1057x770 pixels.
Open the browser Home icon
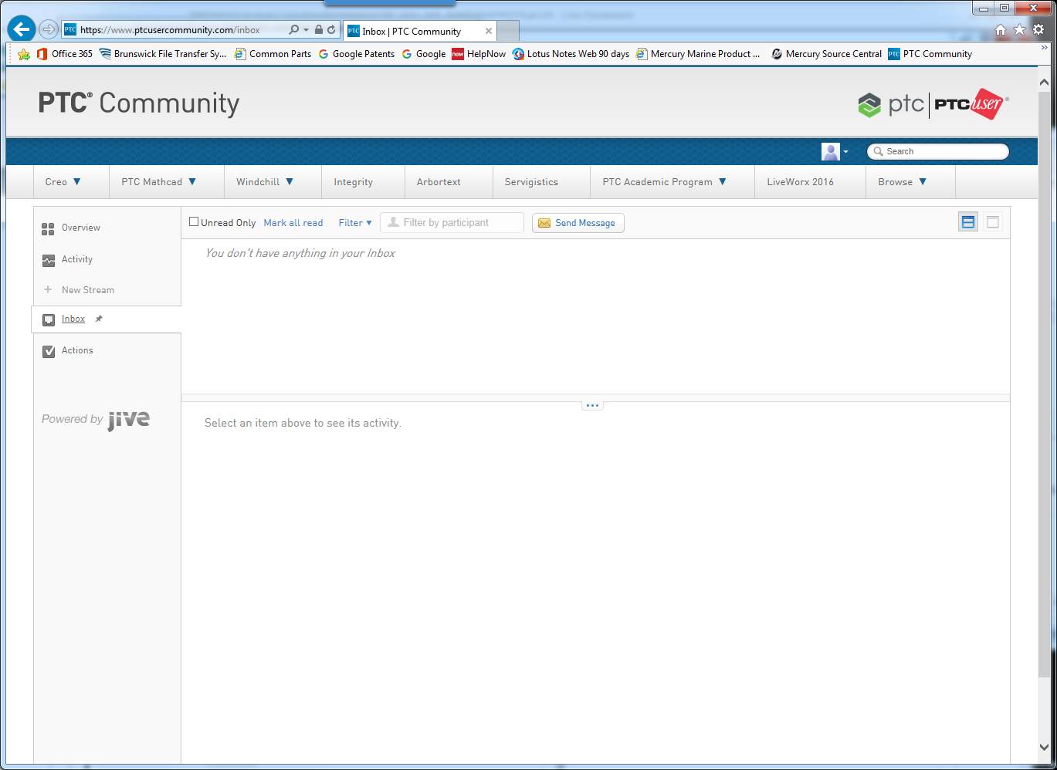point(1001,30)
